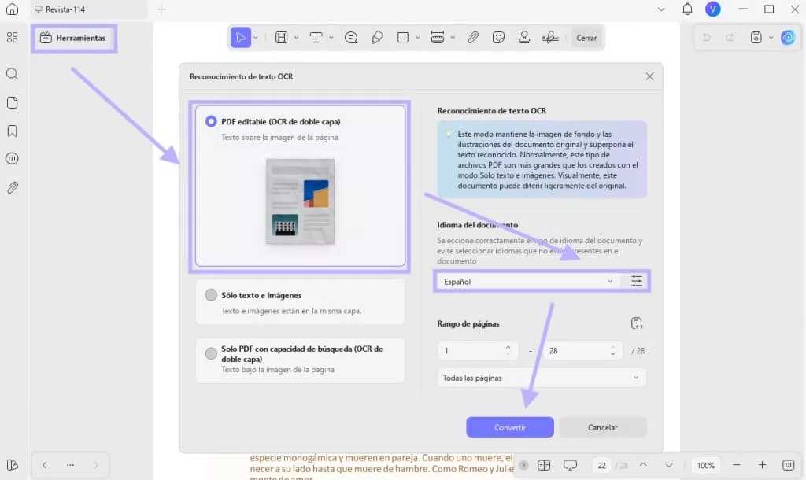Screen dimensions: 806x480
Task: Start the slideshow presentation icon in bottom bar
Action: [x=570, y=465]
